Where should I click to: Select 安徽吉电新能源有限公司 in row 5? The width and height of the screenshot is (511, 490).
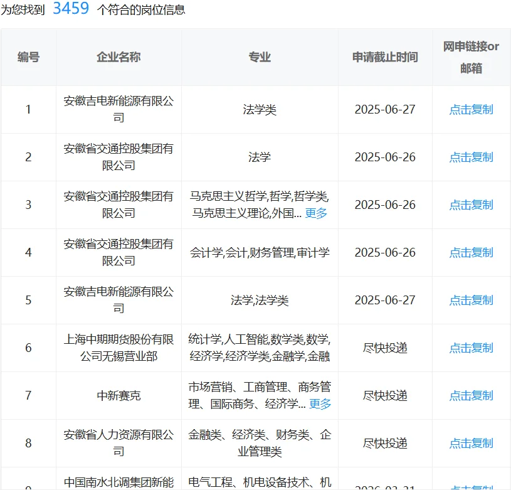tap(119, 300)
